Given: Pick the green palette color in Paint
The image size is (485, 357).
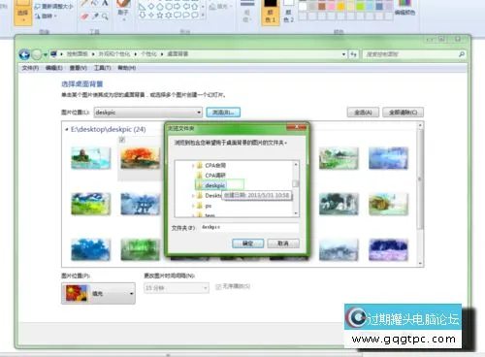Looking at the screenshot, I should click(x=360, y=6).
